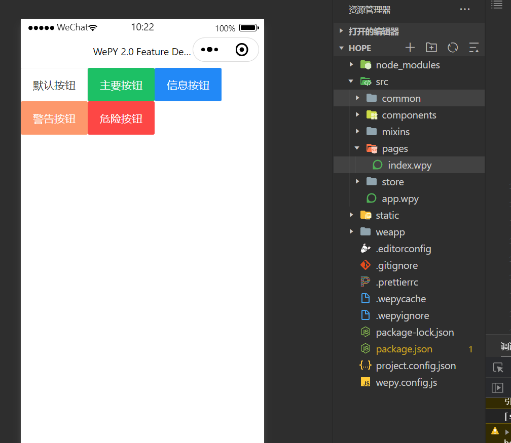The height and width of the screenshot is (443, 511).
Task: Click the .prettierrc file icon
Action: 366,281
